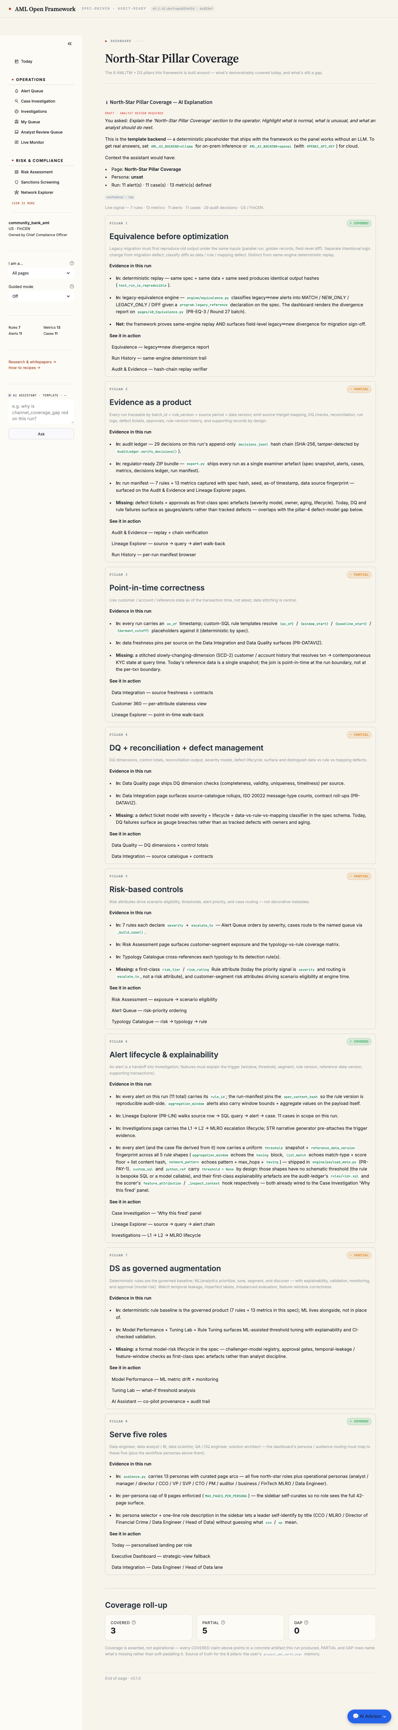Open the Guided mode 'Off' dropdown
The image size is (398, 1730).
click(41, 296)
